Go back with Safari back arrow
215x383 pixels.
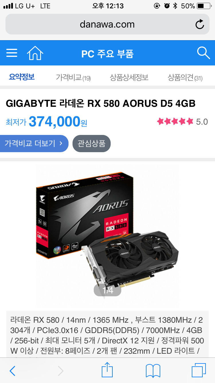point(12,371)
